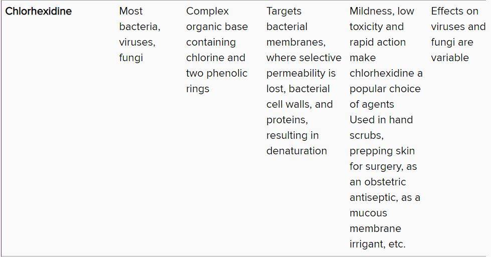
Task: Click 'Used in hand' text line
Action: pos(381,120)
